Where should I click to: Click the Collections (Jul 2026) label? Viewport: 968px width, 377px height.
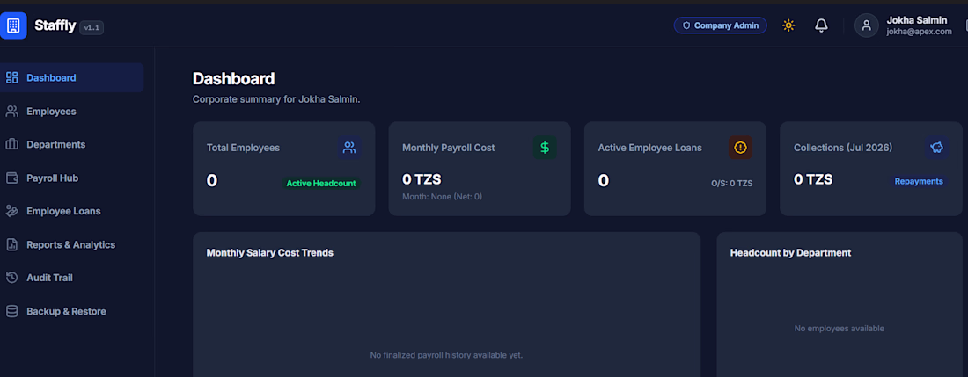843,148
